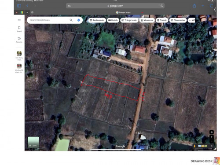Zoom in on the map
Image resolution: width=220 pixels, height=165 pixels.
[212, 137]
